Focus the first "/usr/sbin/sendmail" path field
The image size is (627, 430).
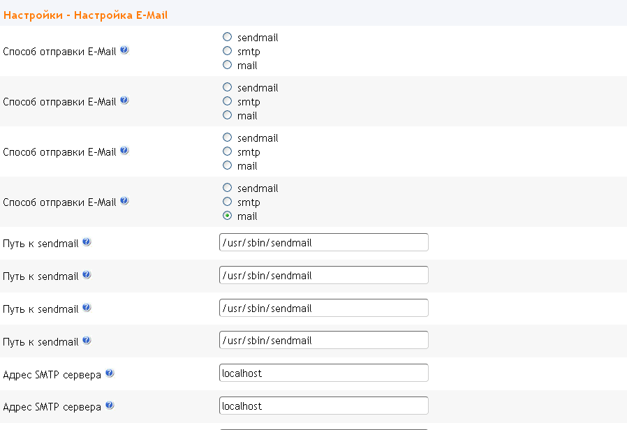(323, 242)
